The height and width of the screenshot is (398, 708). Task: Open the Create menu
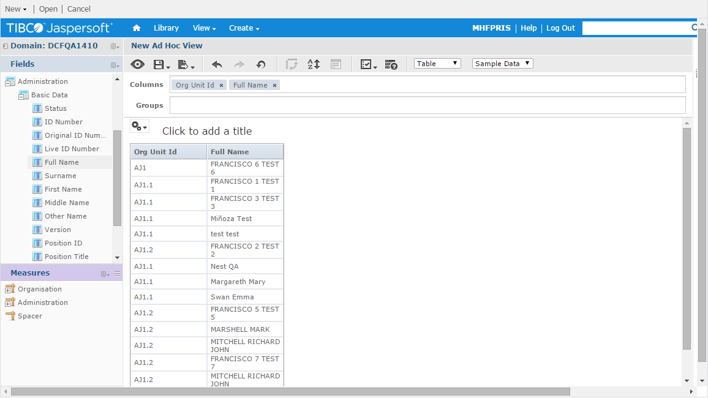[x=244, y=28]
